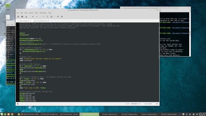Click the volume speaker tray icon
The image size is (206, 116).
pos(197,114)
